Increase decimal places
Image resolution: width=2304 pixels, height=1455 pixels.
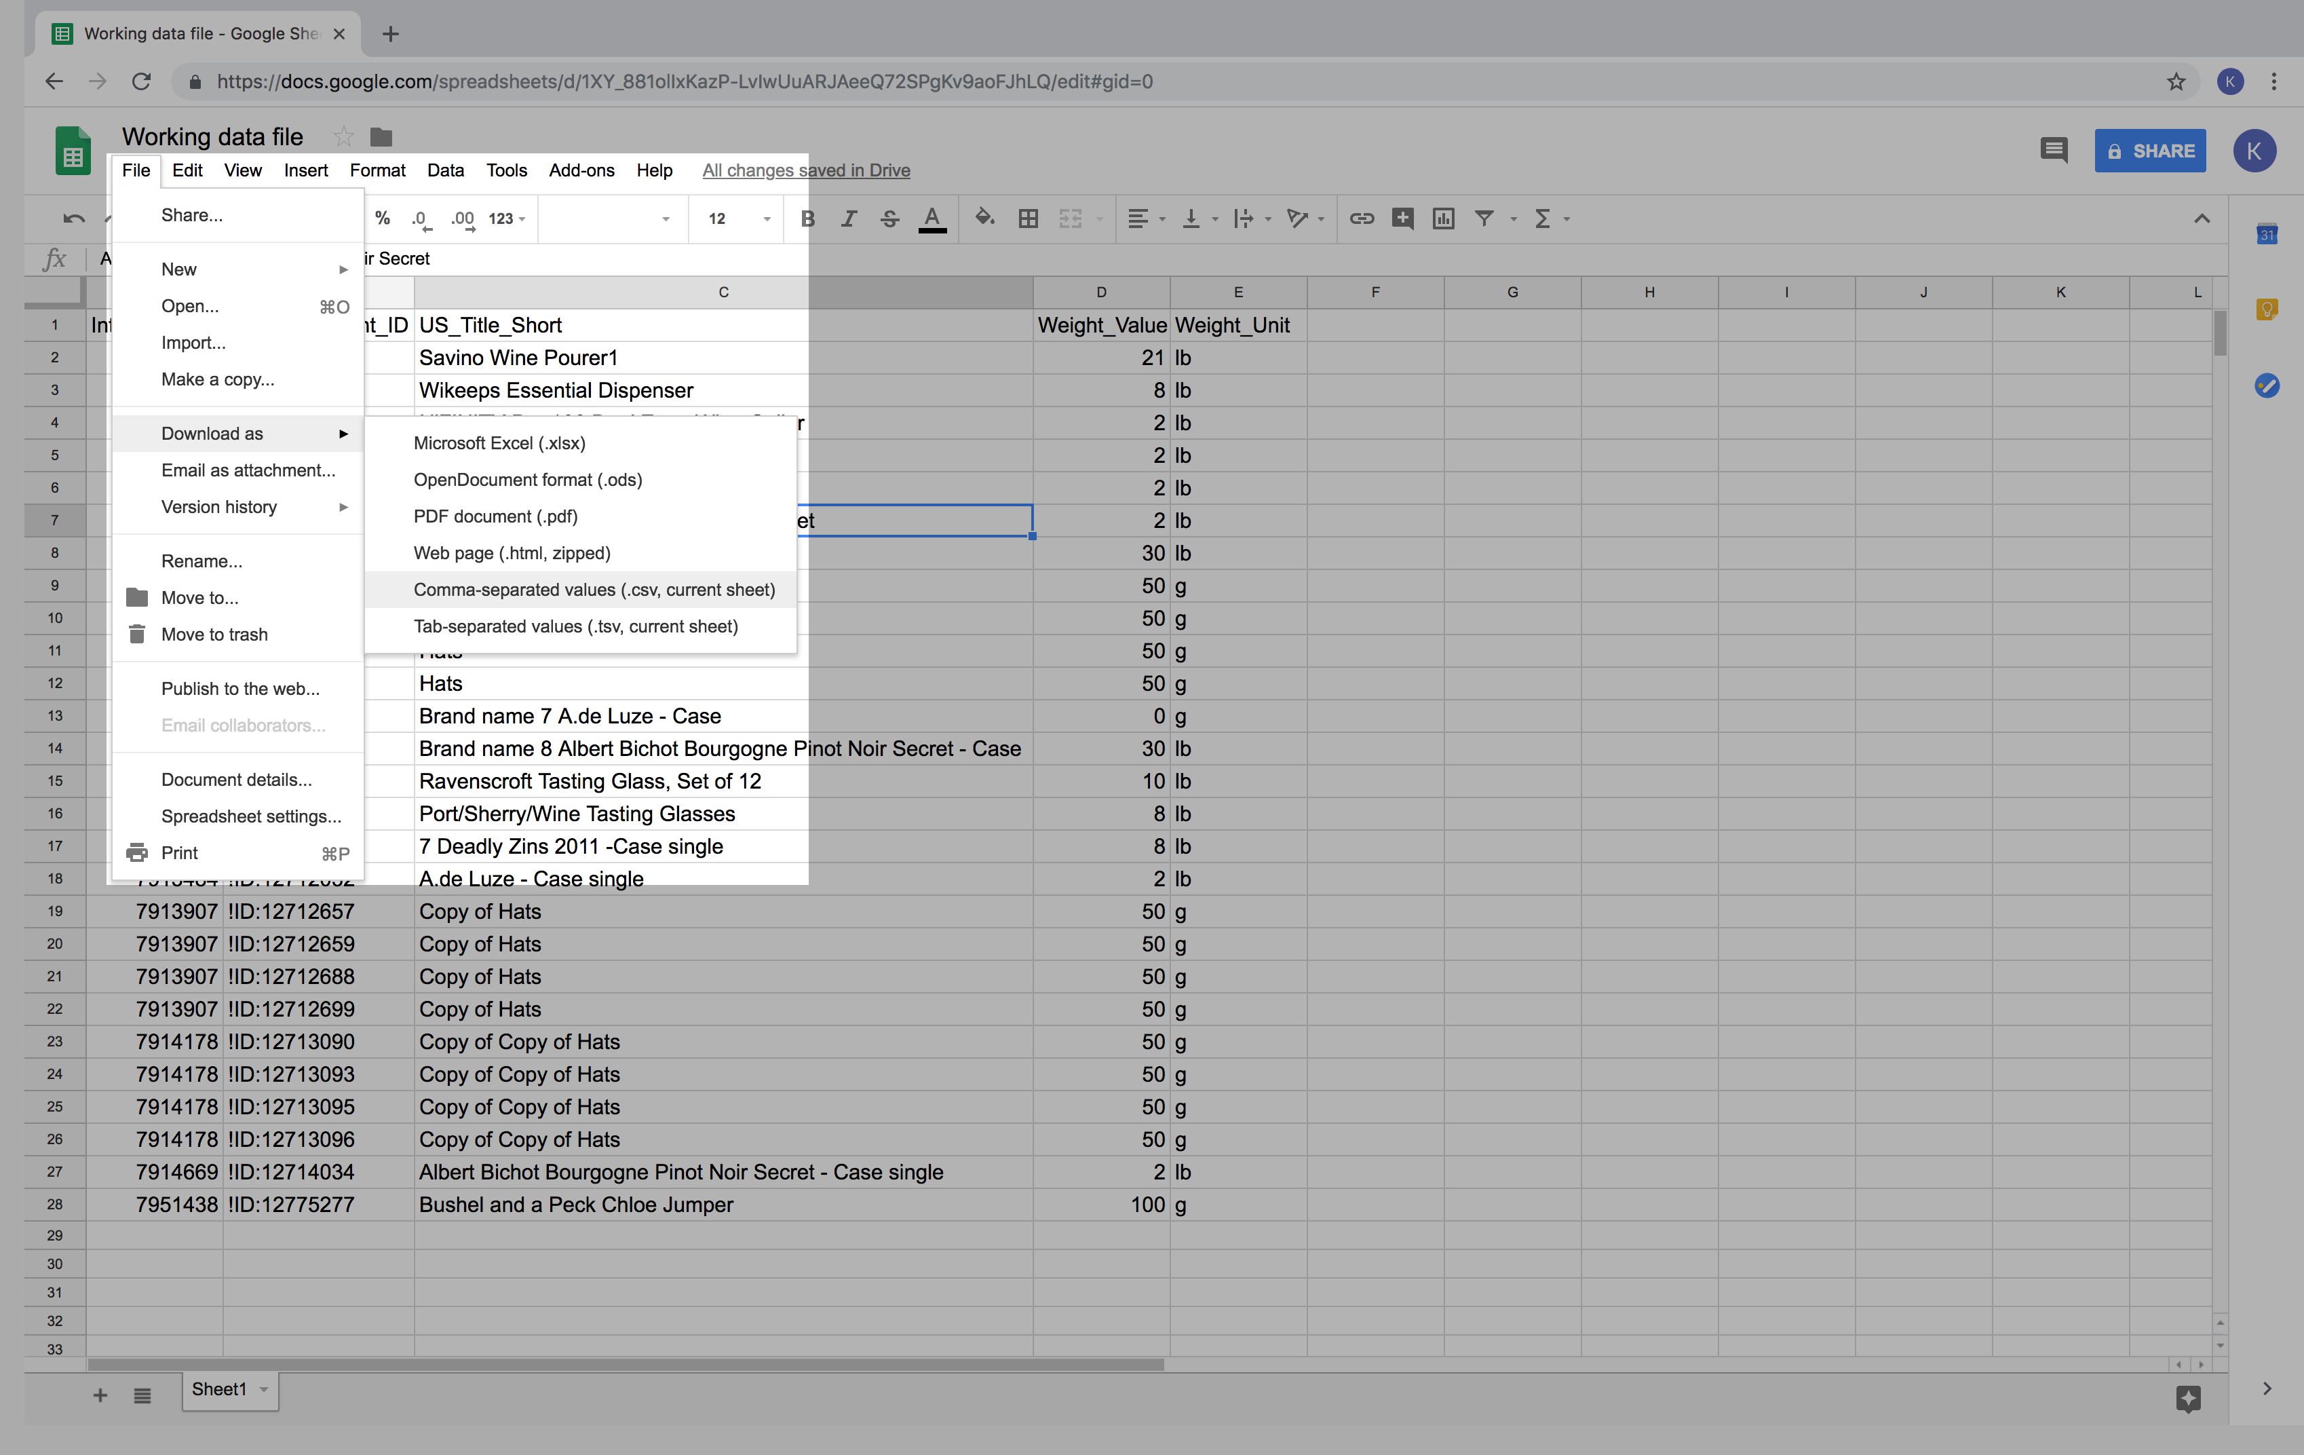pyautogui.click(x=463, y=219)
